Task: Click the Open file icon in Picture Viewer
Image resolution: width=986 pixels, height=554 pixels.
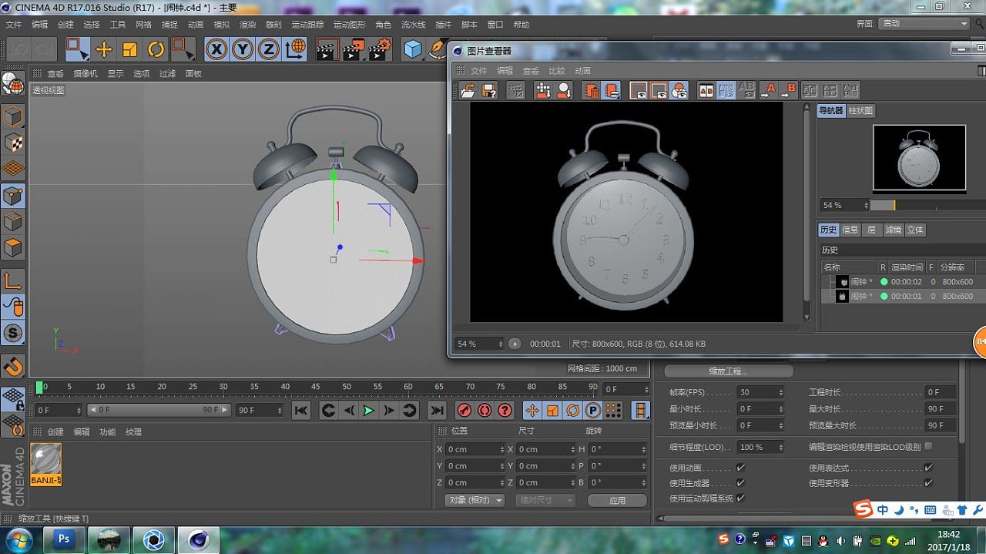Action: [x=468, y=91]
